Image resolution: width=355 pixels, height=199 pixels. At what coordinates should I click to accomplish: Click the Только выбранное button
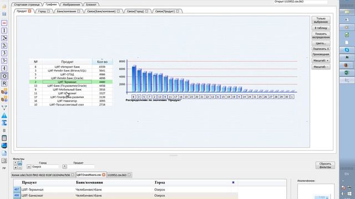(321, 20)
